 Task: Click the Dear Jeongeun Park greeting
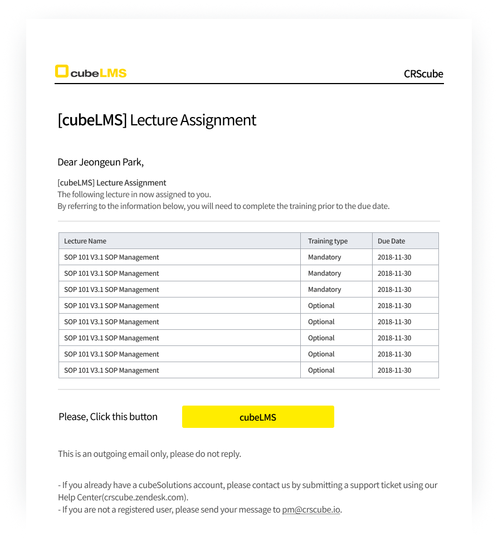coord(101,162)
